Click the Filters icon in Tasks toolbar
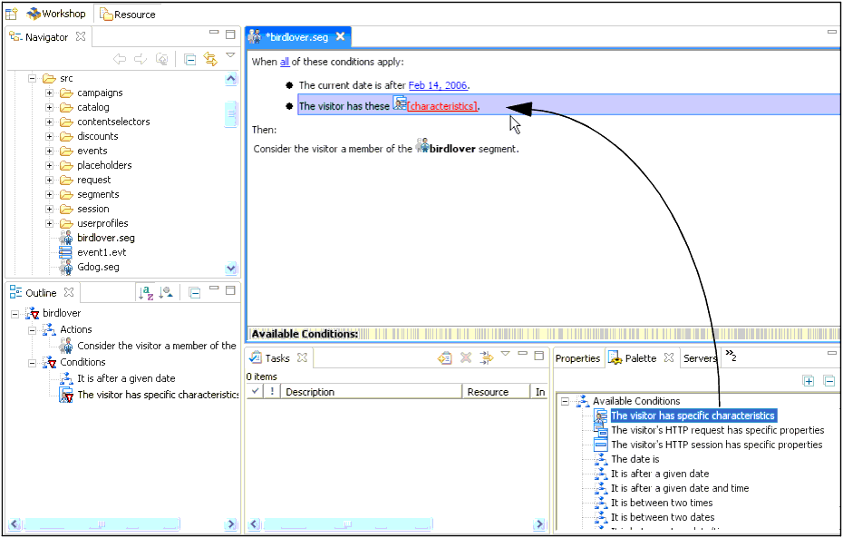Image resolution: width=843 pixels, height=538 pixels. pos(487,357)
